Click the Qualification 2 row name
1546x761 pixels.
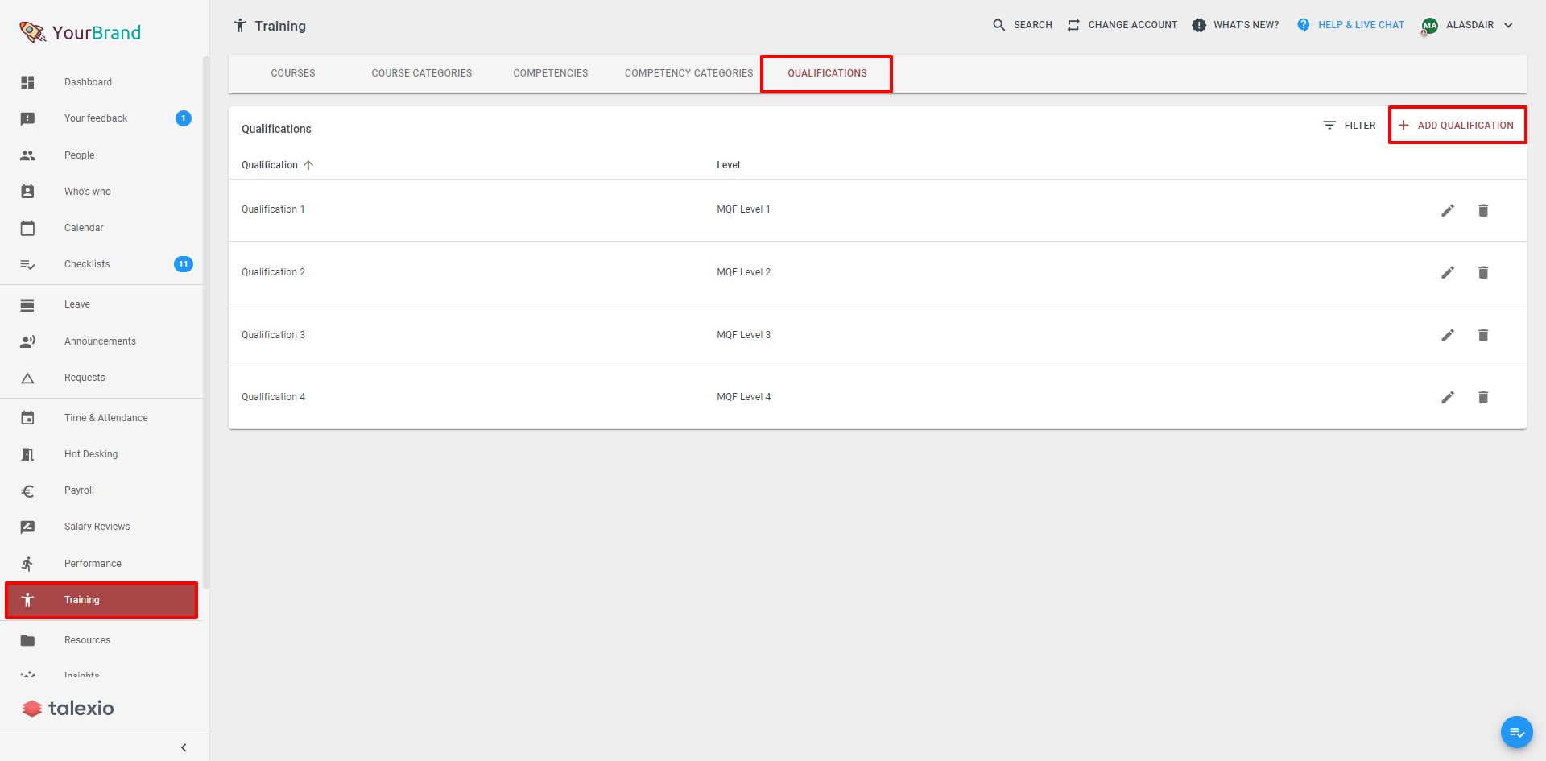(x=273, y=272)
